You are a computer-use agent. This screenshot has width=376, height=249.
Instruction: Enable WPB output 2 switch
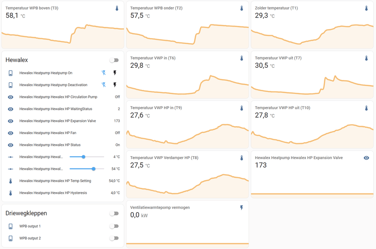coord(114,238)
